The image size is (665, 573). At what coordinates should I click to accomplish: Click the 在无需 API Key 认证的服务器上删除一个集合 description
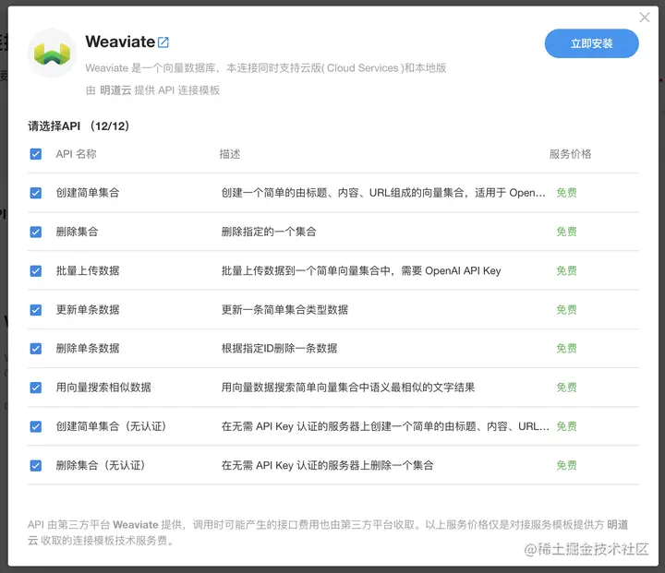pos(327,465)
